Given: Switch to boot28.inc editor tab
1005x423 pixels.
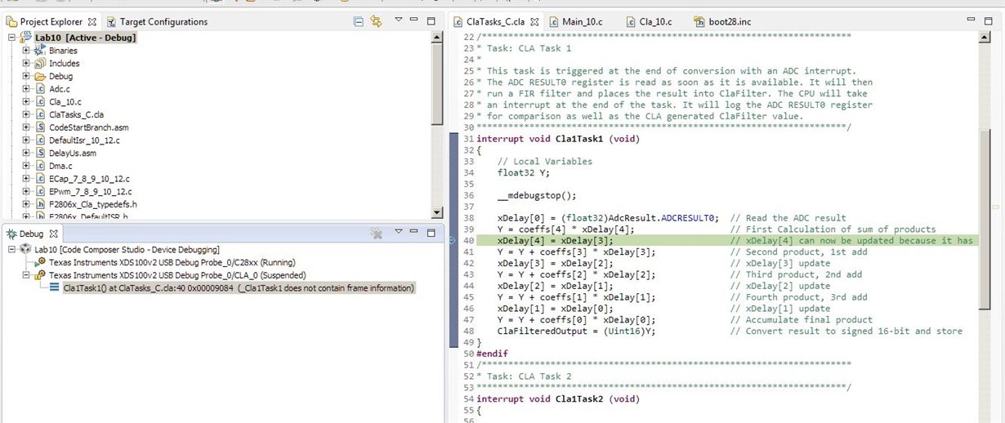Looking at the screenshot, I should tap(722, 22).
